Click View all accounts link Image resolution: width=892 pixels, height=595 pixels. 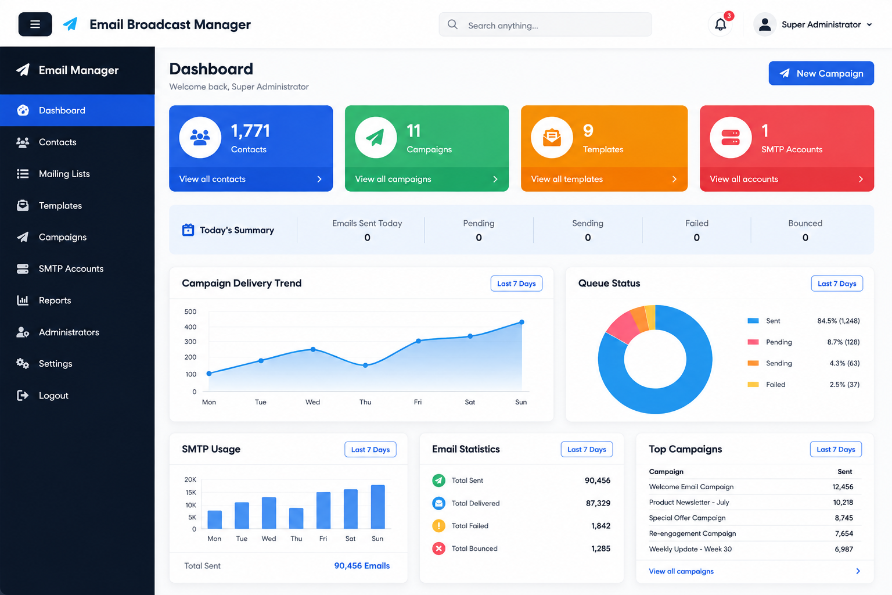744,180
